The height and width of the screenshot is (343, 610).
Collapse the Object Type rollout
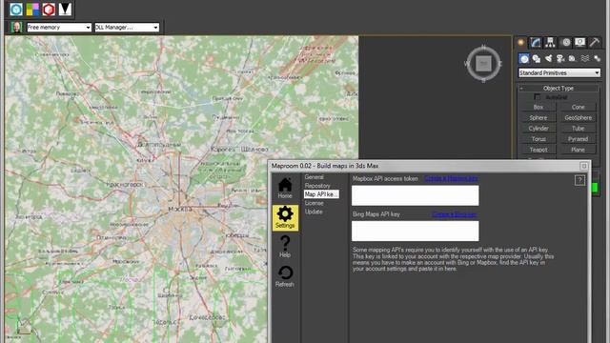[559, 89]
